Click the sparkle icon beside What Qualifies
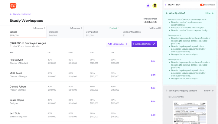 tap(167, 13)
